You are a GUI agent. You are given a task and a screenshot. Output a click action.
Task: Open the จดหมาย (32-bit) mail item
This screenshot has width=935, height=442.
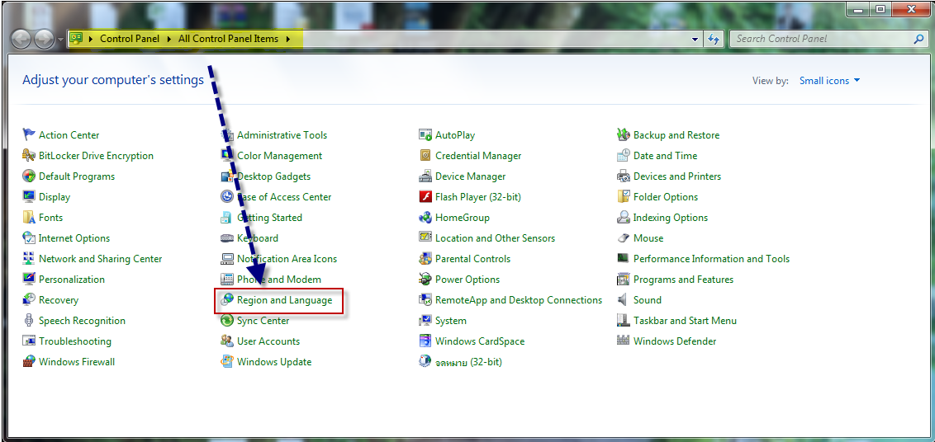(x=468, y=361)
